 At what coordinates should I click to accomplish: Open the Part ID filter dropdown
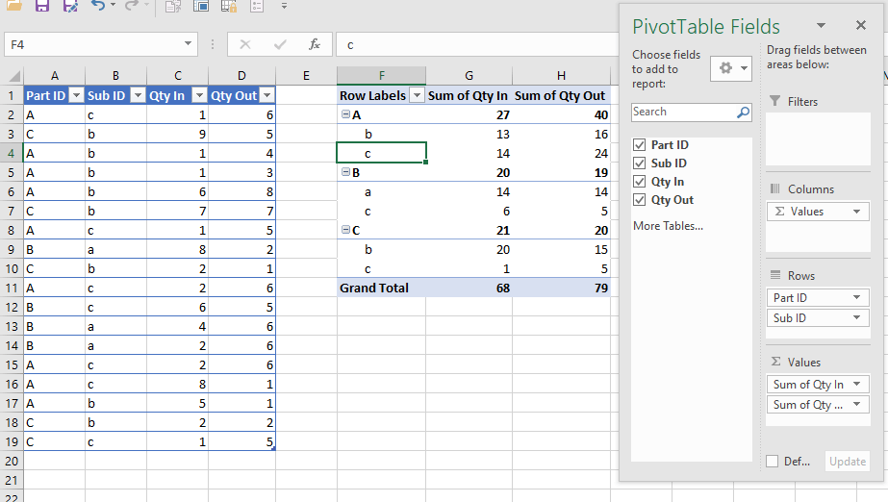[76, 95]
